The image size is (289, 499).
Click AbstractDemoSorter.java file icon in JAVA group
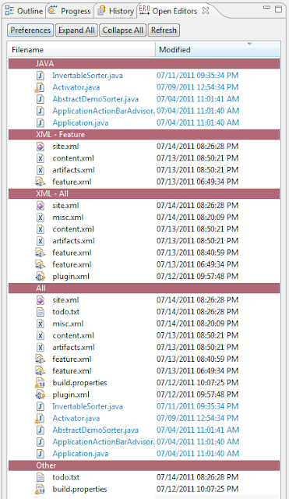coord(41,99)
